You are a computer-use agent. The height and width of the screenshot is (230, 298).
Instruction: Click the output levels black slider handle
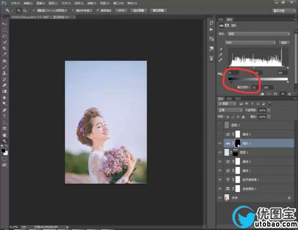231,82
